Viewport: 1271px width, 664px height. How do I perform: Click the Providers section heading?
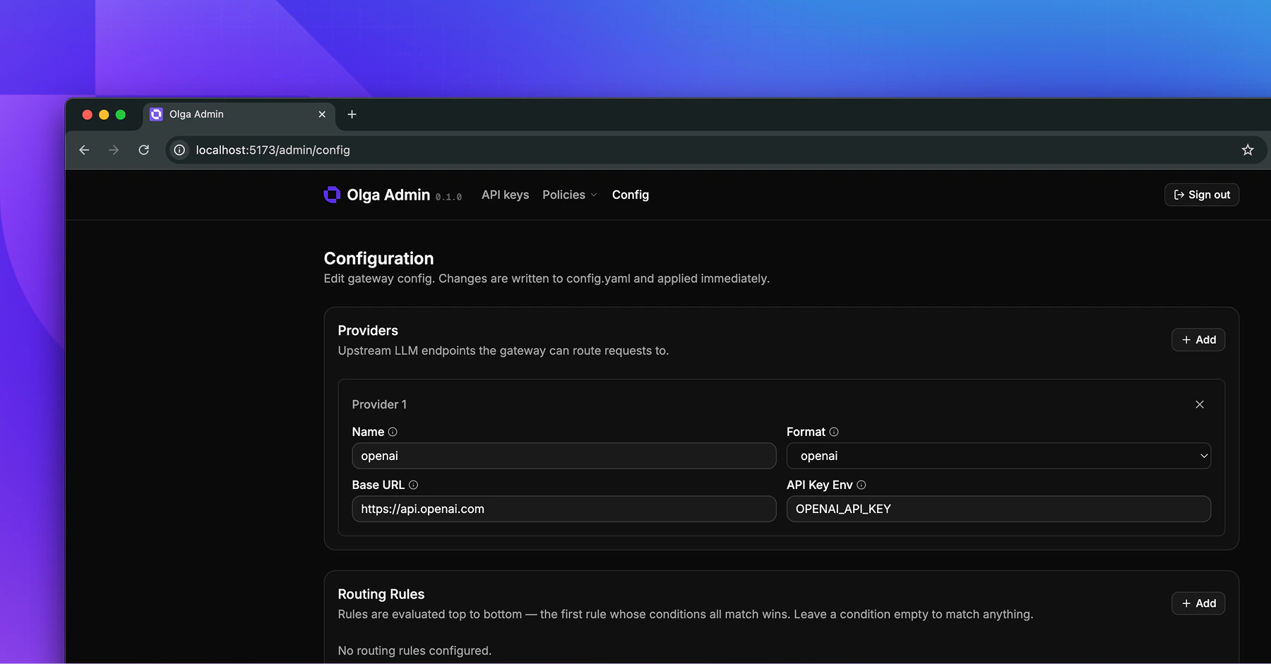tap(368, 330)
